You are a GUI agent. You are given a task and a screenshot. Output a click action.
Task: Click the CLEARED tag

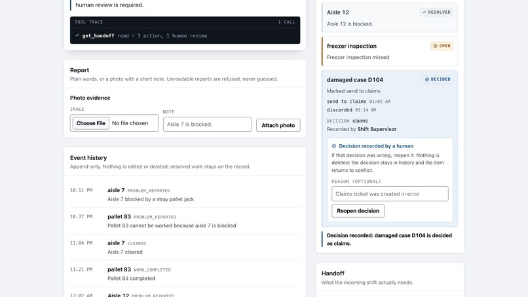pyautogui.click(x=137, y=243)
